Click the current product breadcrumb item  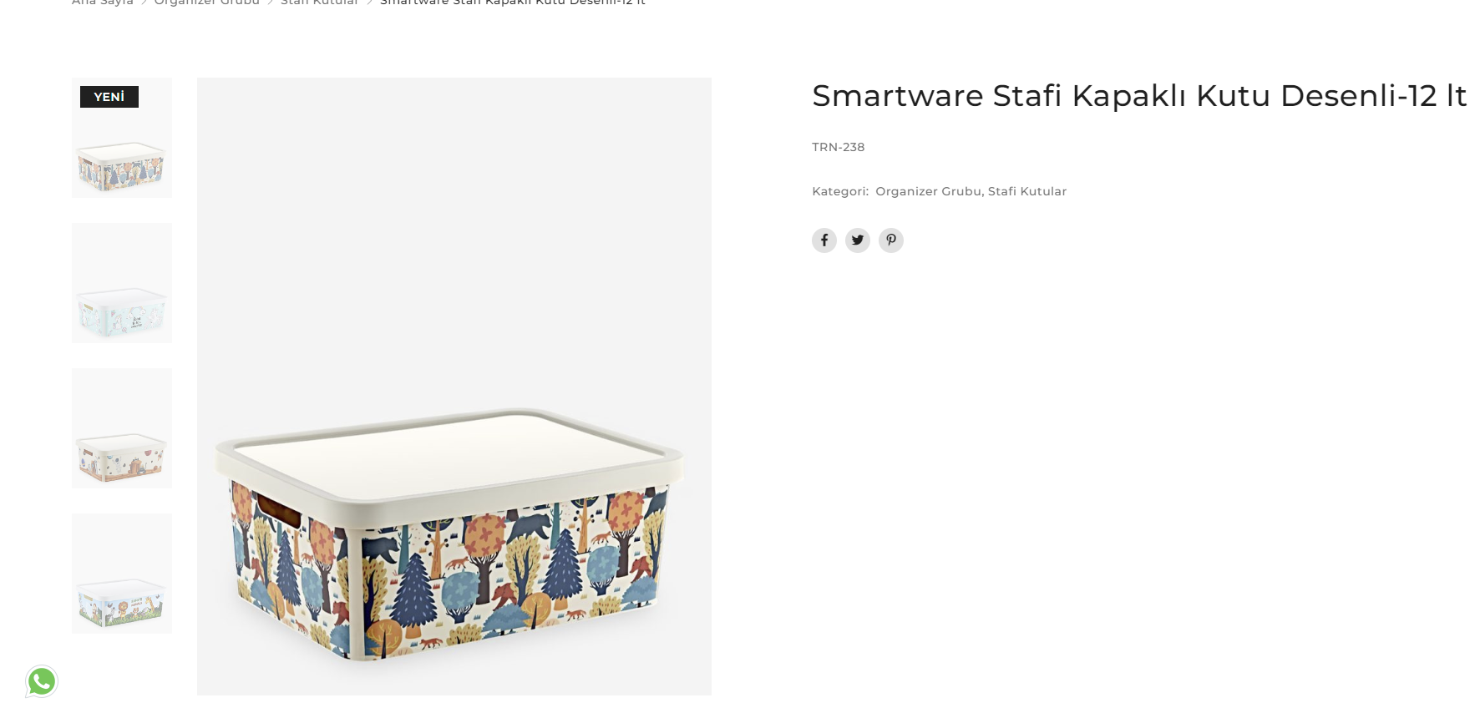click(512, 3)
